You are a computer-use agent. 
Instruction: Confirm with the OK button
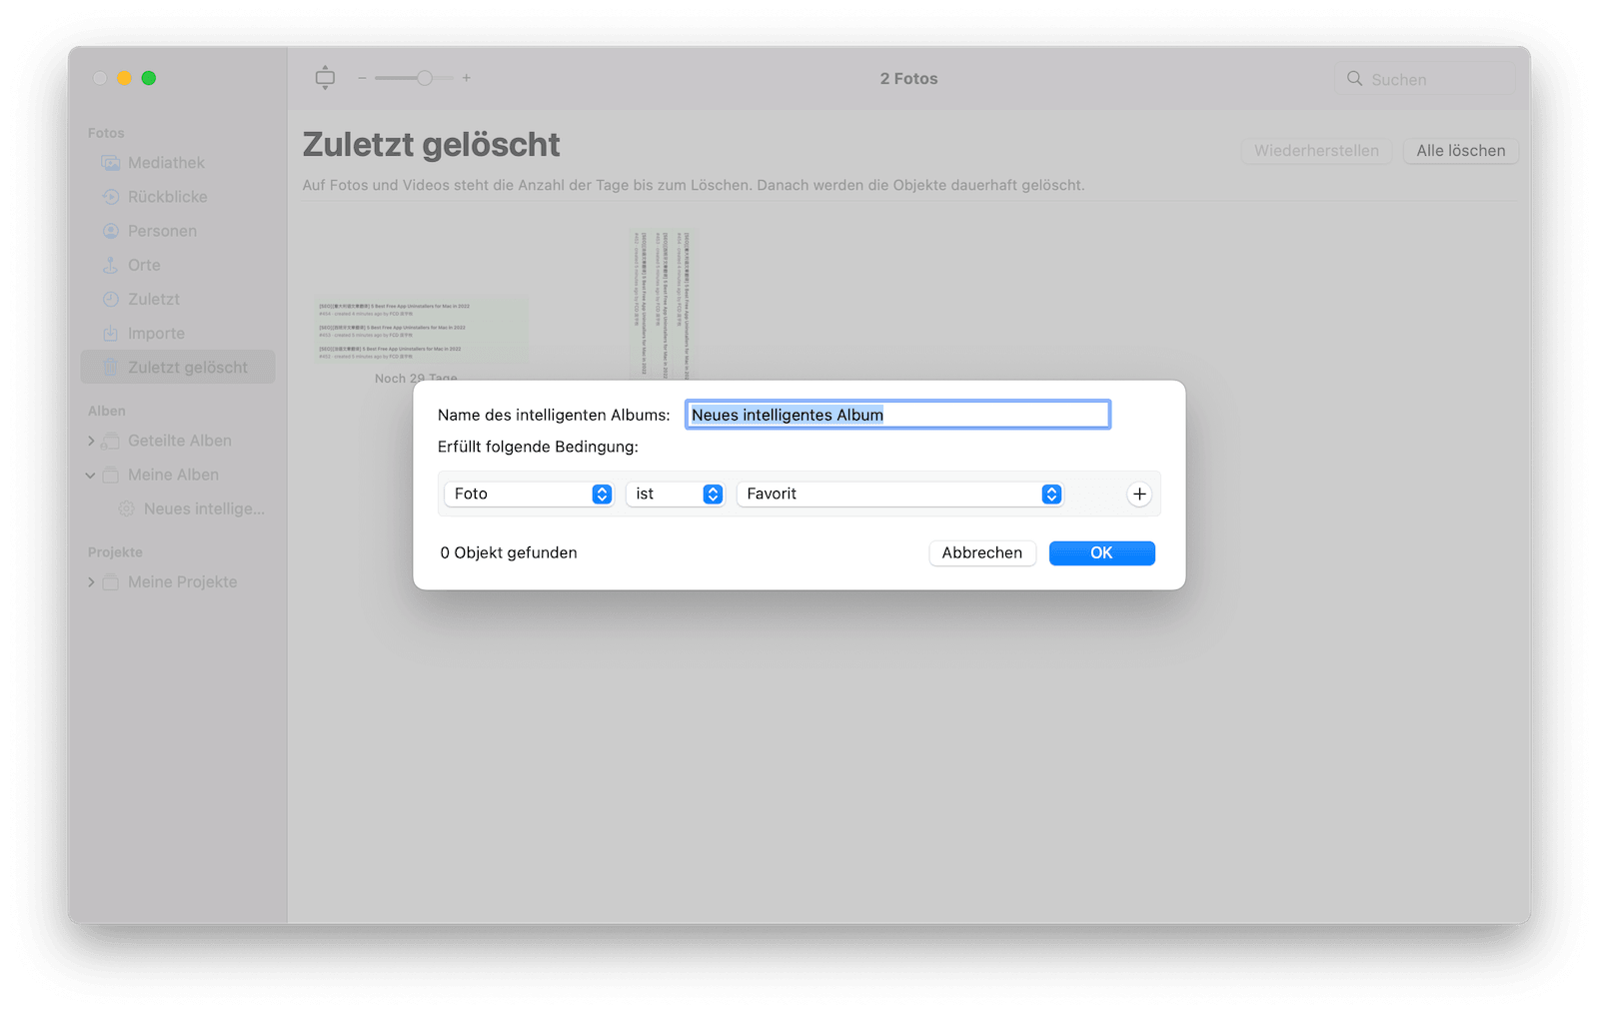click(x=1101, y=552)
